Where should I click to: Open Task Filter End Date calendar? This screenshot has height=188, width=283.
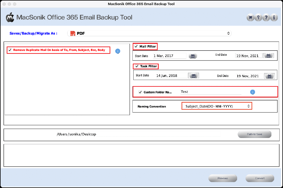point(269,76)
